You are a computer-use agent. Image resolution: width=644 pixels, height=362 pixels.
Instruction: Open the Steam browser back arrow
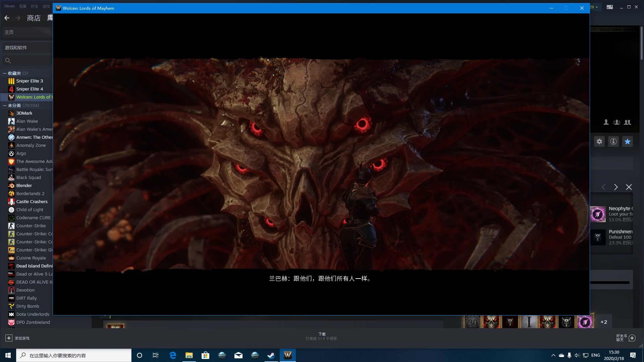7,18
